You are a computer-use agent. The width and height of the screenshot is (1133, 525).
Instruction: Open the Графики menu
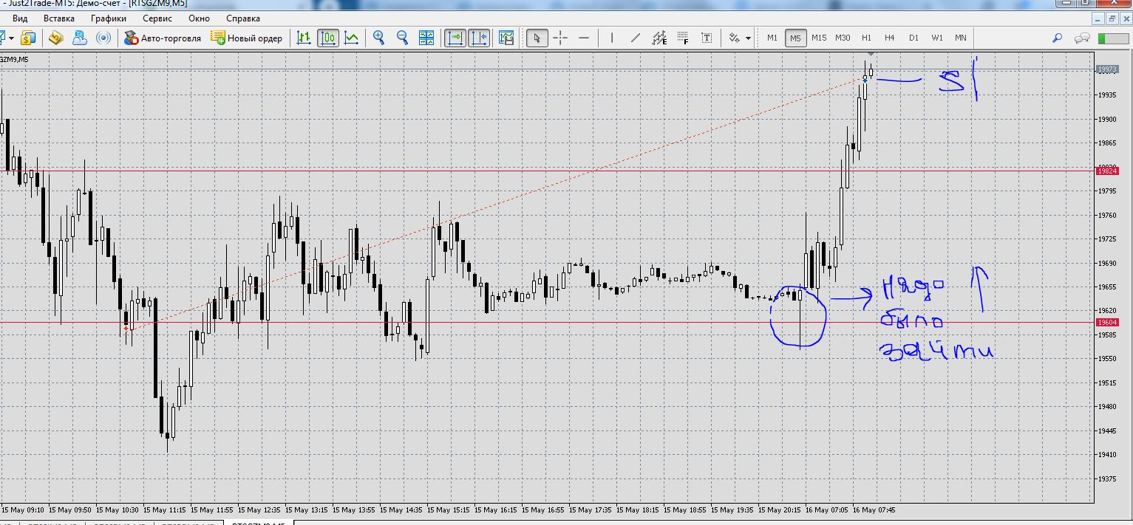[109, 18]
